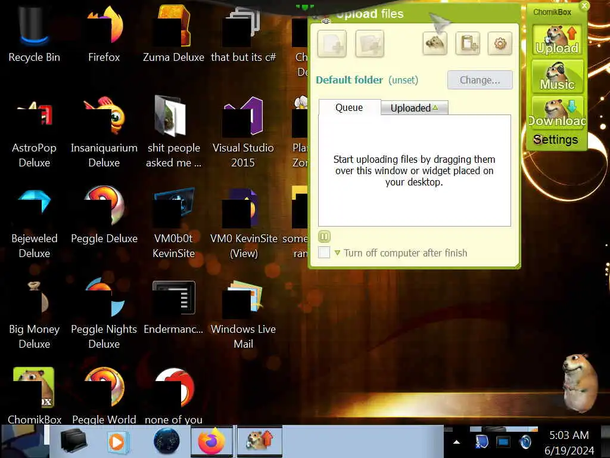Switch to the Queue tab
610x458 pixels.
click(x=349, y=107)
